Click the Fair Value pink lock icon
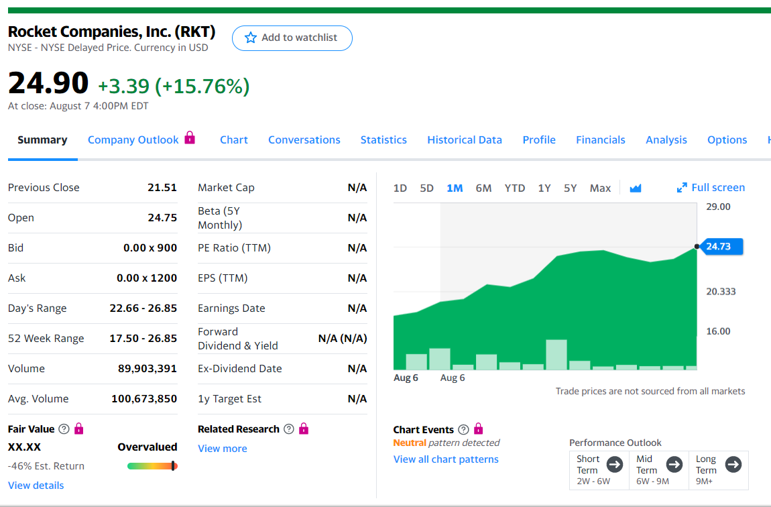Image resolution: width=771 pixels, height=507 pixels. tap(78, 429)
